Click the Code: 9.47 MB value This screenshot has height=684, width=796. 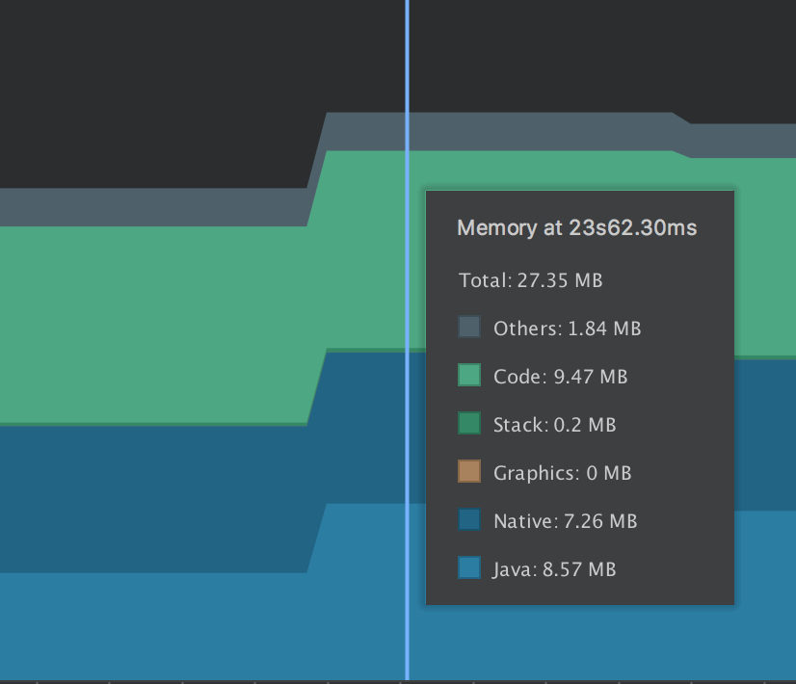point(560,377)
